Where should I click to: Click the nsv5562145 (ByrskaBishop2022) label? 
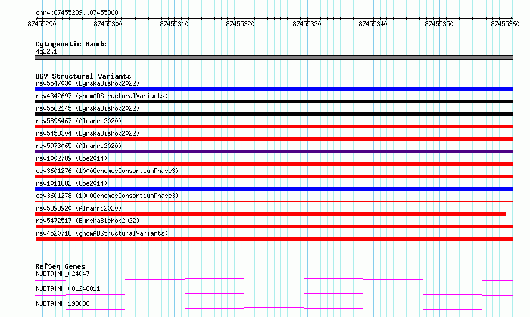point(88,108)
